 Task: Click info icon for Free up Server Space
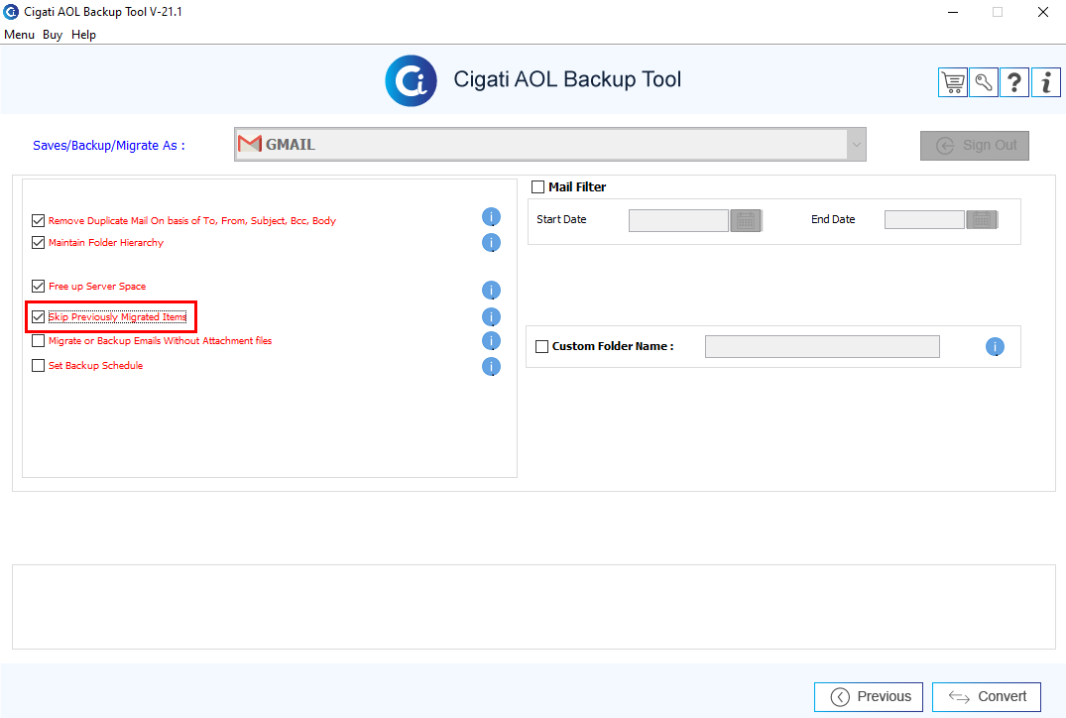(x=491, y=291)
